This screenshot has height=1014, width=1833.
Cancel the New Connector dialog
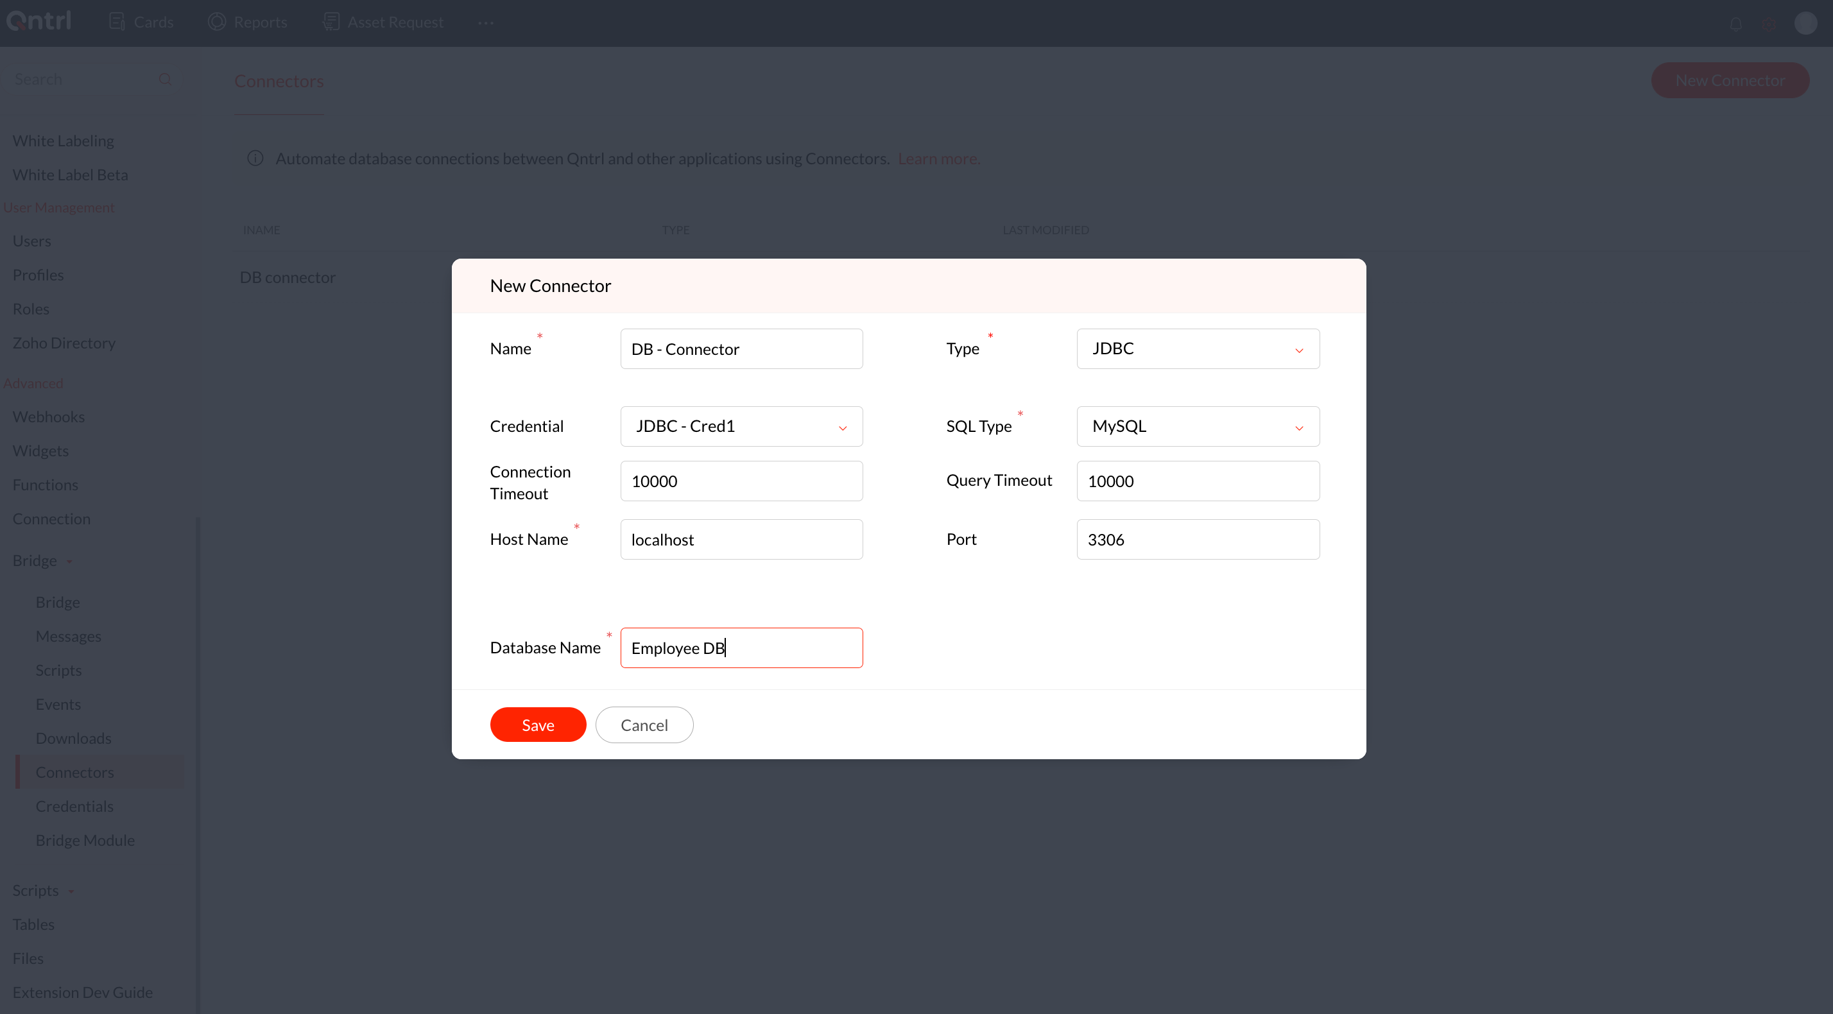tap(644, 725)
